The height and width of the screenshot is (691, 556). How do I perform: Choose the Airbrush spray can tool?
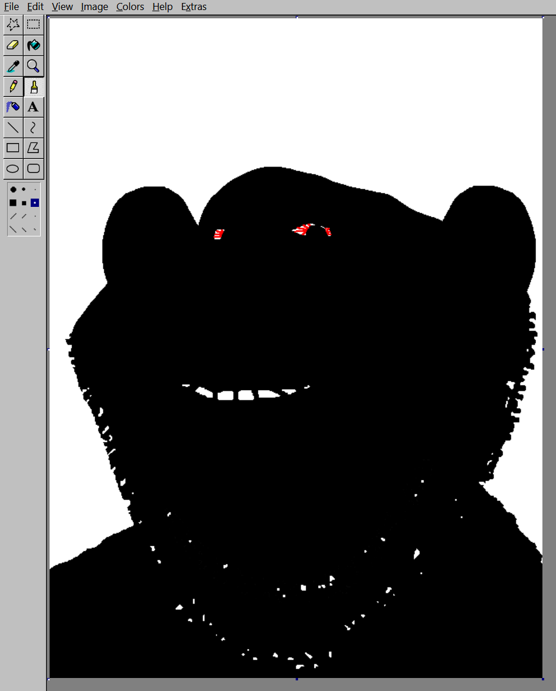(13, 107)
